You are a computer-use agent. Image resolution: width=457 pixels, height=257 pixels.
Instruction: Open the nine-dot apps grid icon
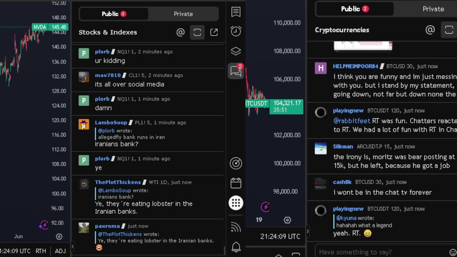(x=236, y=203)
